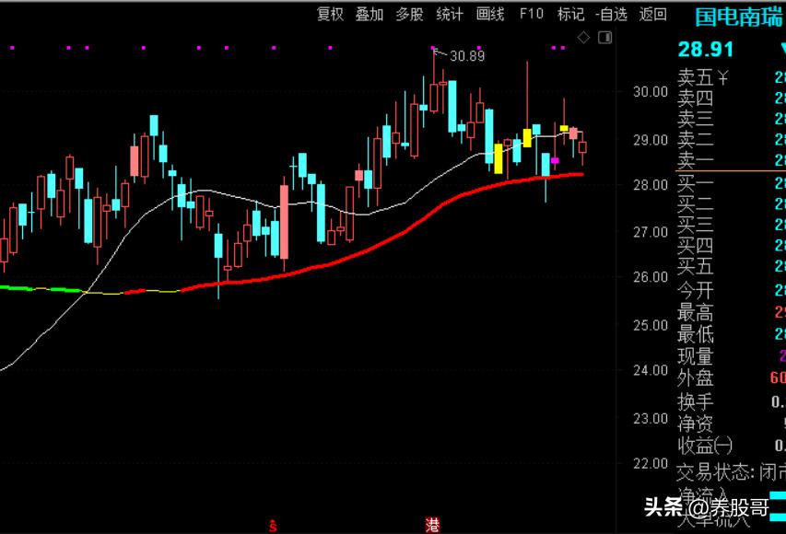The height and width of the screenshot is (534, 786).
Task: Click the tall pink candlestick mid-chart
Action: tap(284, 223)
